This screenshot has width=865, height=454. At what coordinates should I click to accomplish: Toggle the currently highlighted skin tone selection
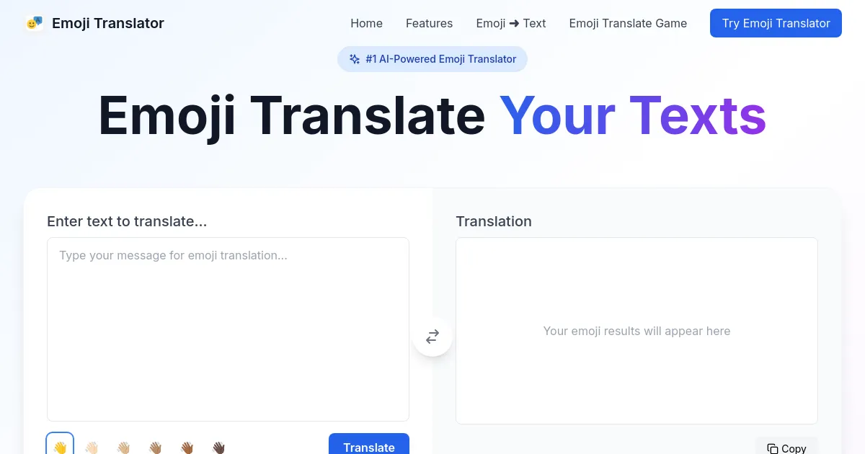pos(60,446)
